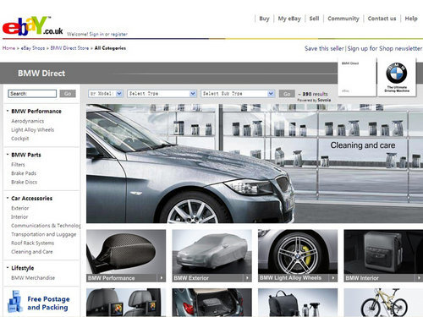
Task: Open Brake Discs subcategory
Action: click(24, 182)
